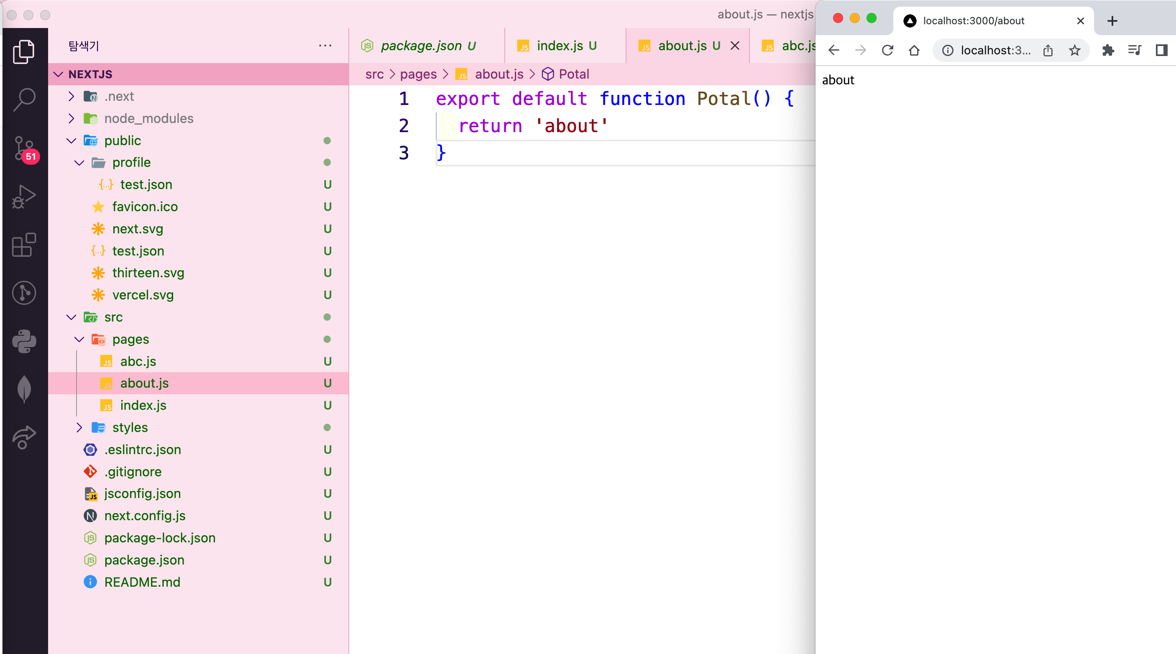Click pages in the breadcrumb path
Viewport: 1176px width, 654px height.
(x=418, y=74)
